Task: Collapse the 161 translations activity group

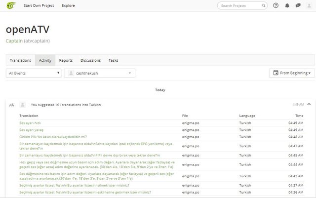Action: click(x=309, y=104)
